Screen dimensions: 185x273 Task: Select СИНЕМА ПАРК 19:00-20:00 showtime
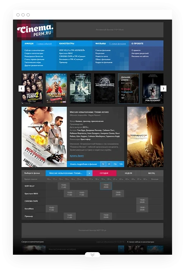[x=142, y=201]
